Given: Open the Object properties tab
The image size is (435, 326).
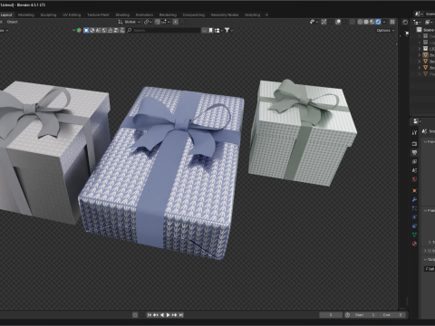Looking at the screenshot, I should pyautogui.click(x=414, y=190).
